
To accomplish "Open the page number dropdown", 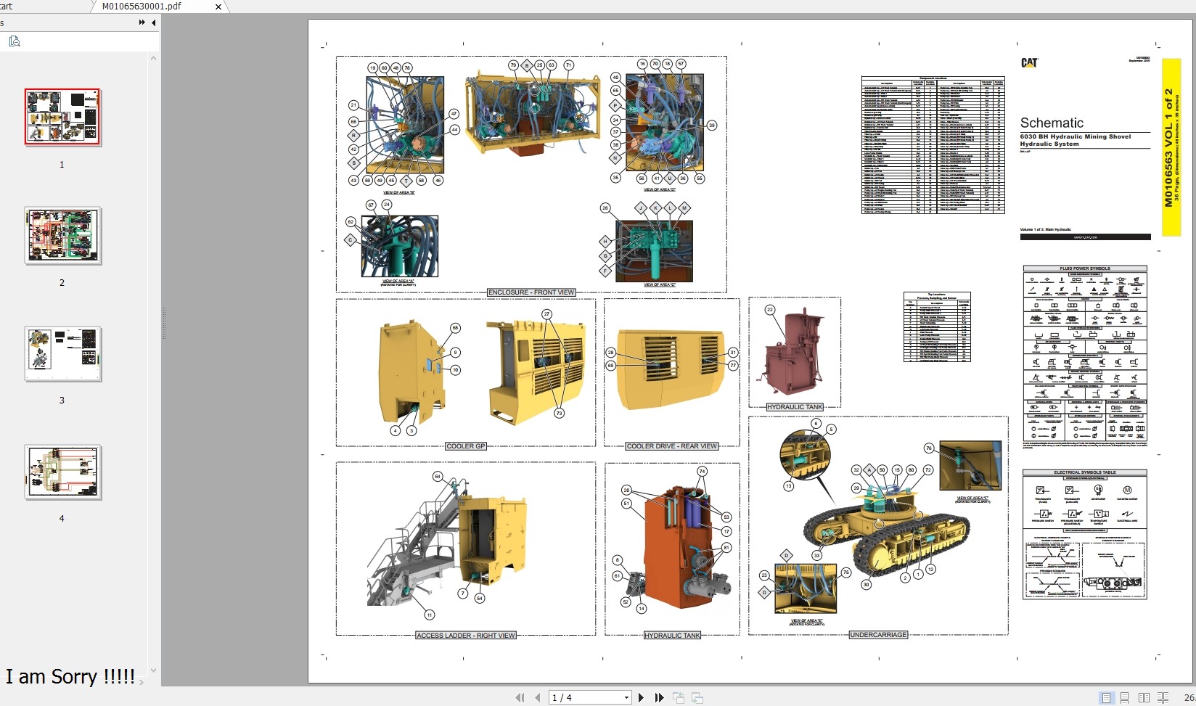I will [626, 697].
